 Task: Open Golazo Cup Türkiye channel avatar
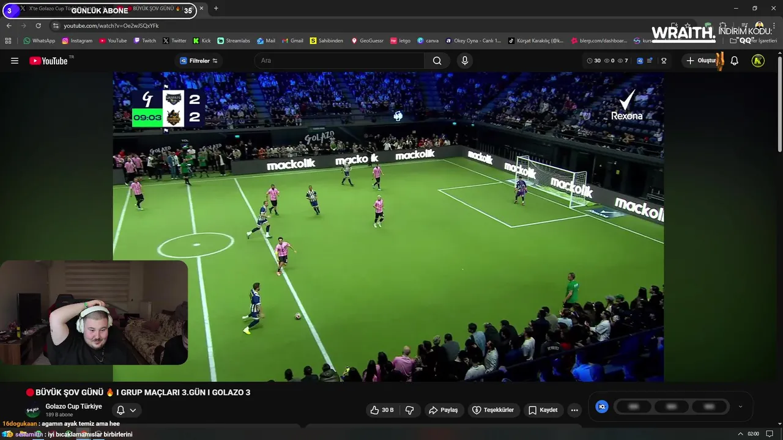tap(32, 410)
